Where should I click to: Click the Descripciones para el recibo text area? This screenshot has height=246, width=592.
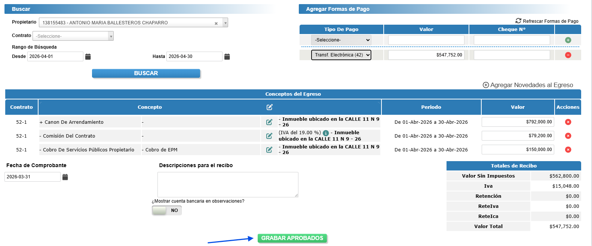[x=228, y=184]
